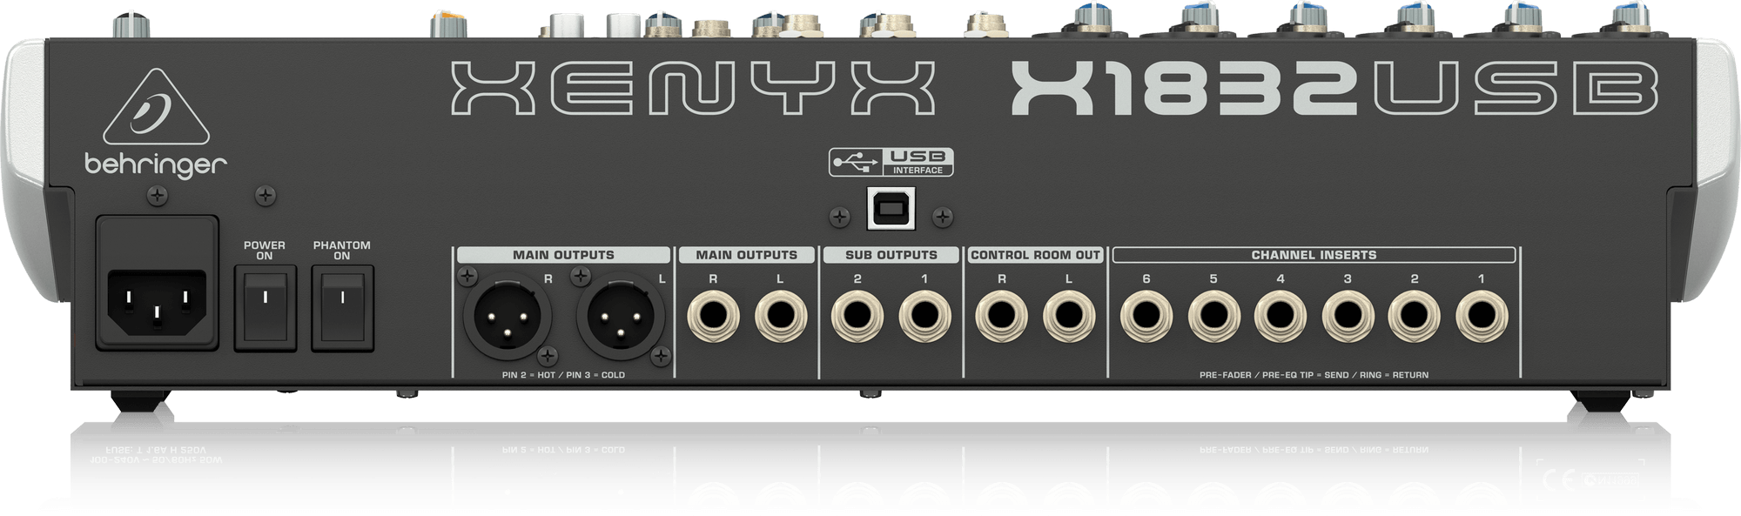Select Channel Insert 1 jack
Viewport: 1741px width, 516px height.
pos(1482,317)
